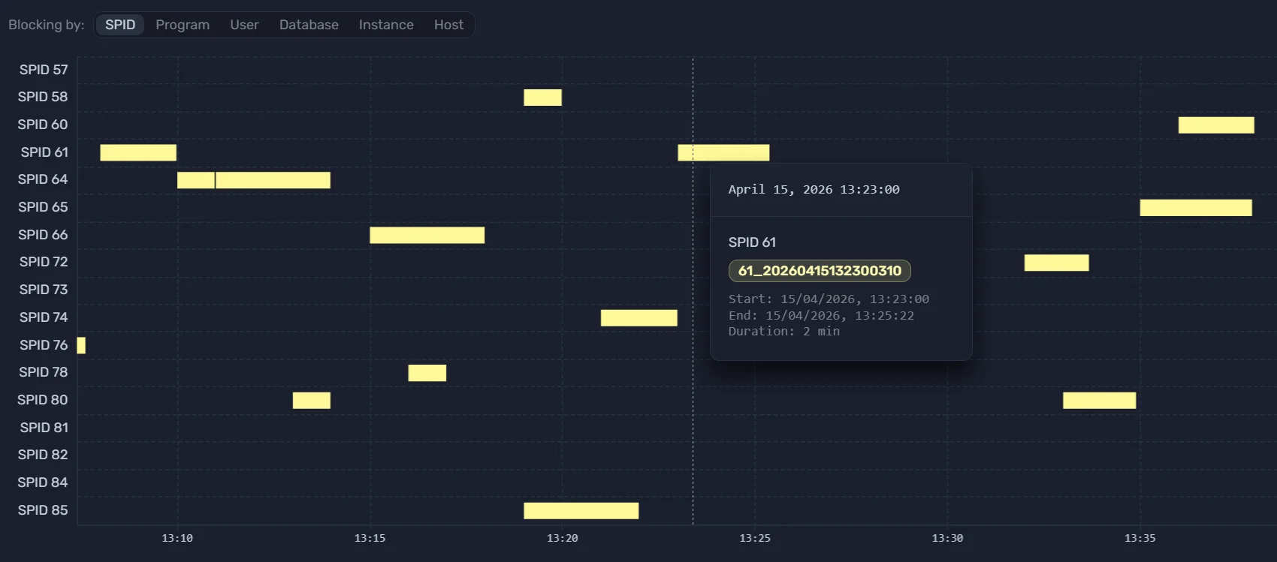
Task: Click the SPID 61 title in tooltip
Action: tap(752, 242)
